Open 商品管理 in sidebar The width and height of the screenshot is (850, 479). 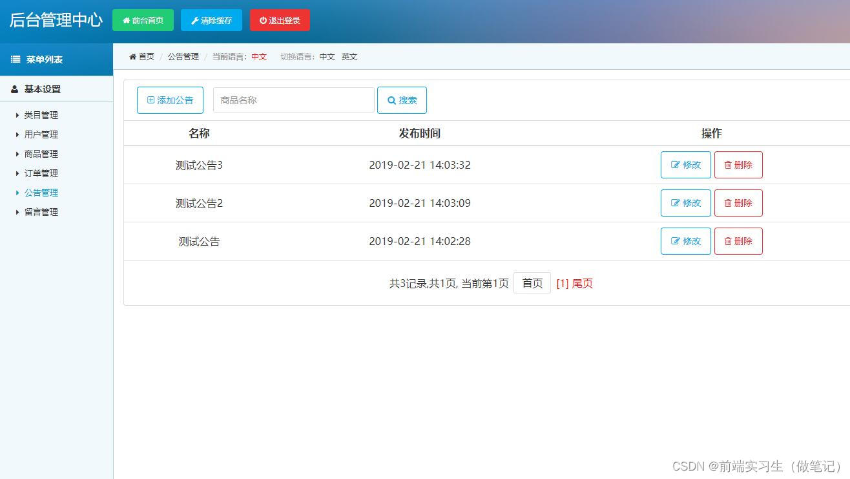coord(41,154)
